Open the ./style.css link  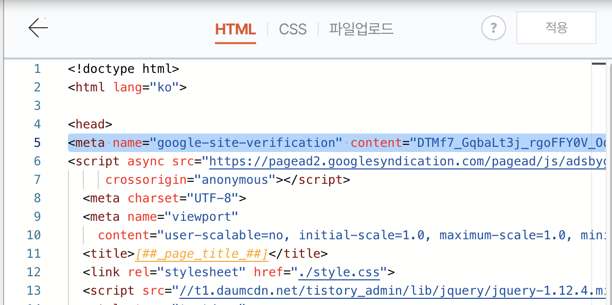coord(339,272)
